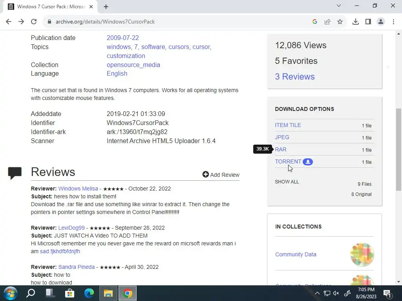Open reviewer Sandra Pineda's profile

(x=77, y=267)
